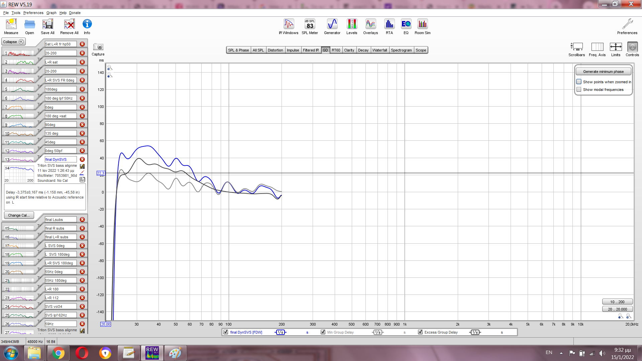Enable Show points when zoomed in
642x361 pixels.
pos(579,82)
